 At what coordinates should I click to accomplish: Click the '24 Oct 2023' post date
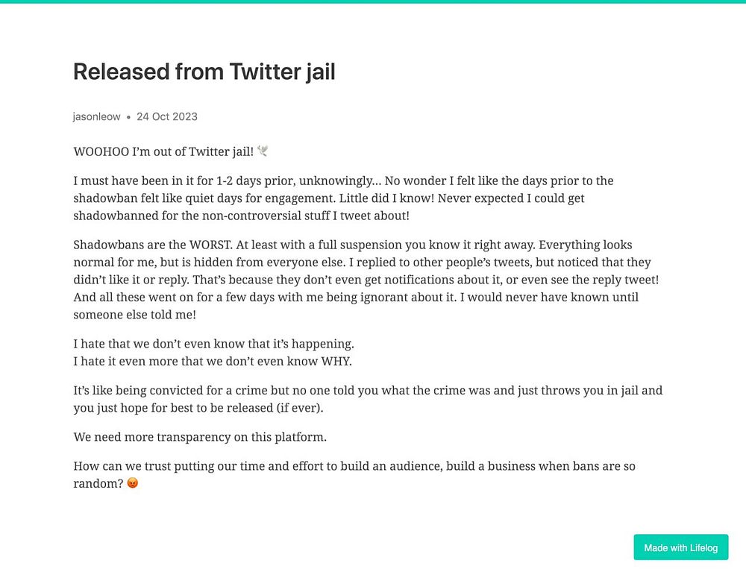click(x=167, y=116)
